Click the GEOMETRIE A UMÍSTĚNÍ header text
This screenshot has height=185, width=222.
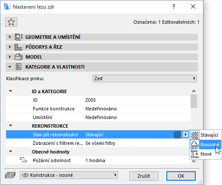click(x=53, y=37)
